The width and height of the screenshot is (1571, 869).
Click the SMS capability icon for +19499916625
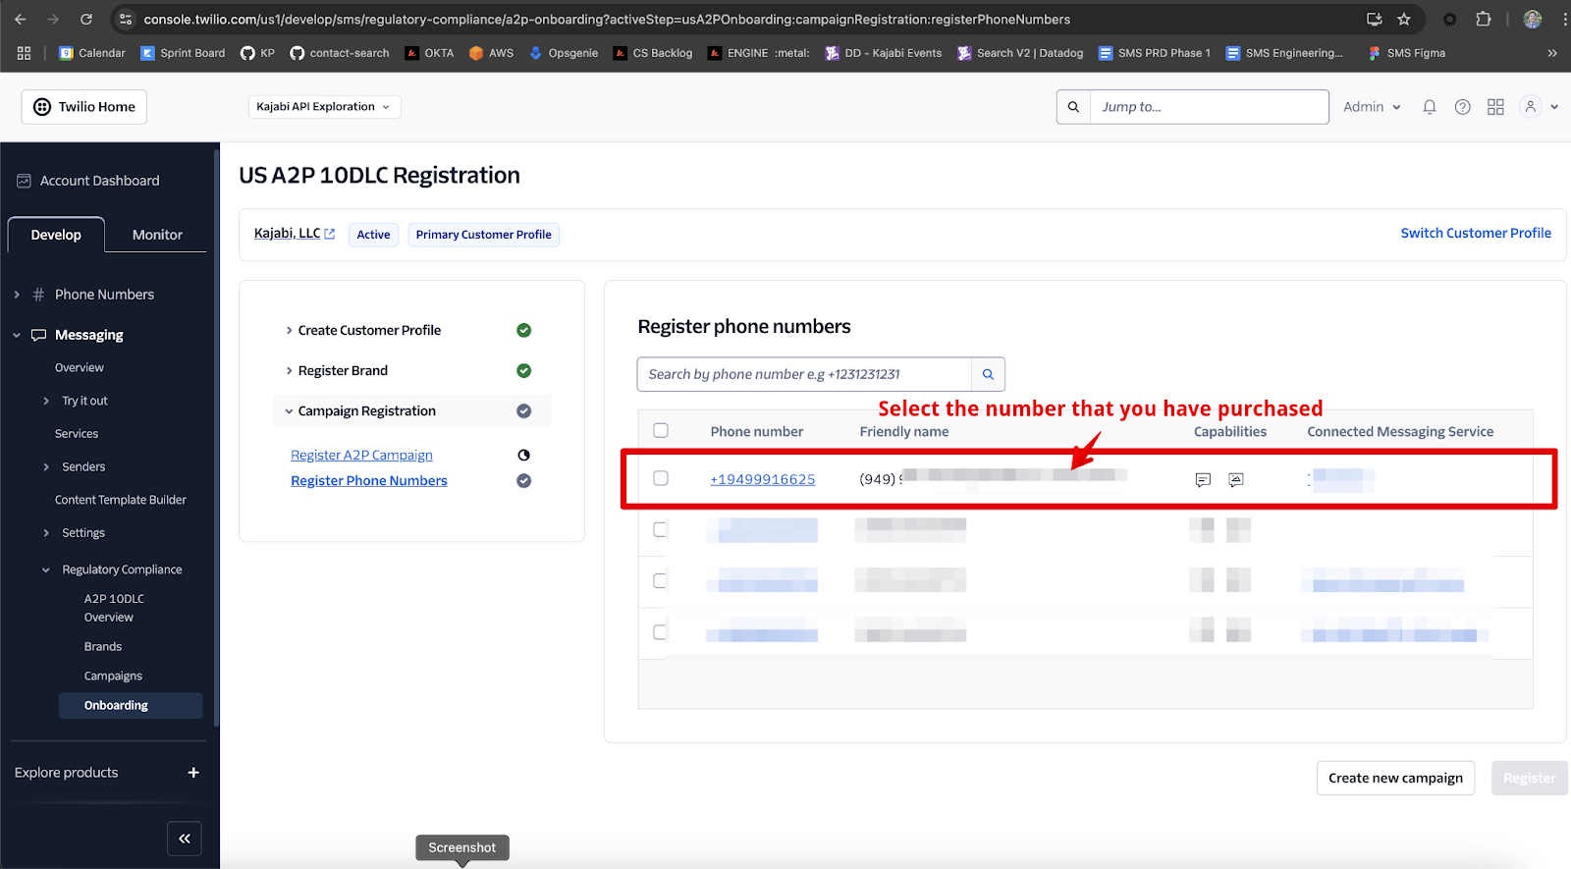1203,480
